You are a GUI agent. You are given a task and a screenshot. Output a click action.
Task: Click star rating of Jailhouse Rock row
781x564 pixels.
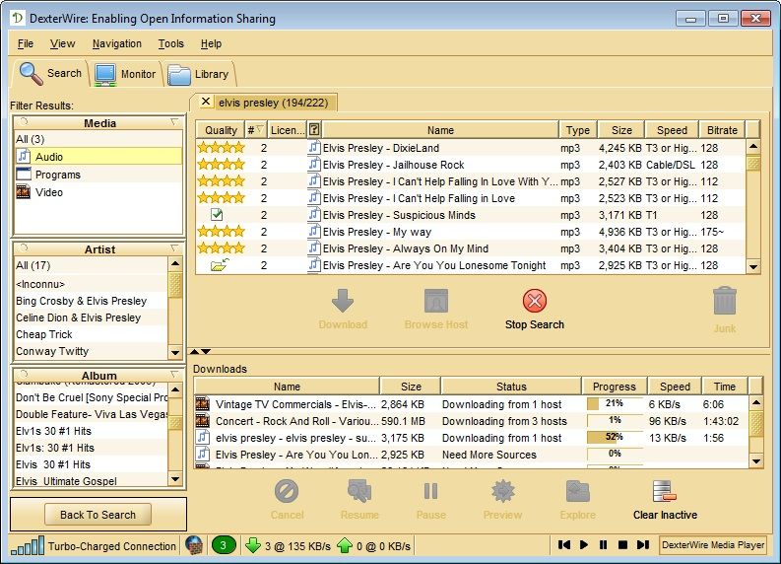pyautogui.click(x=222, y=164)
